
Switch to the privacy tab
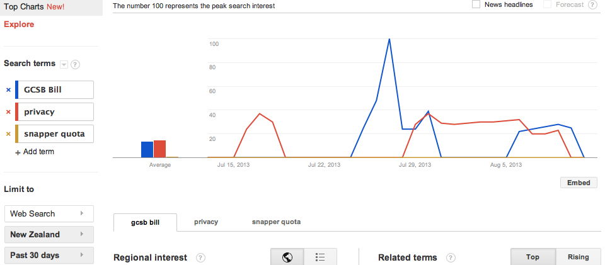[x=206, y=222]
